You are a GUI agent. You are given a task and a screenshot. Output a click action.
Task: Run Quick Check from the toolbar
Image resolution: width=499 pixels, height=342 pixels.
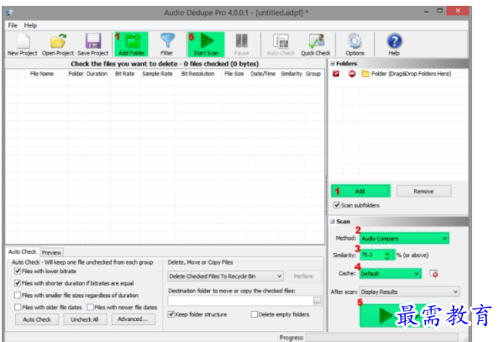coord(316,45)
